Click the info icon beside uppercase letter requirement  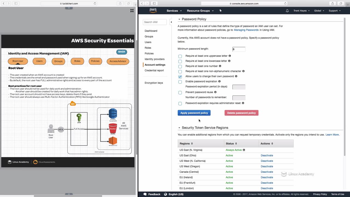pos(230,56)
